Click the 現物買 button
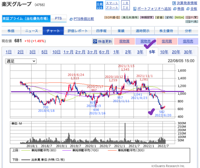The height and width of the screenshot is (168, 200). (124, 41)
